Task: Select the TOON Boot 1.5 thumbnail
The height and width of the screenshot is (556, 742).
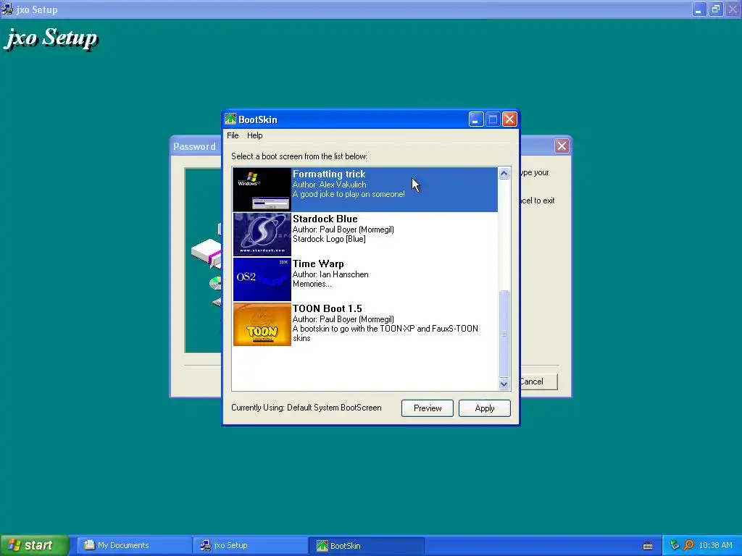Action: (262, 324)
